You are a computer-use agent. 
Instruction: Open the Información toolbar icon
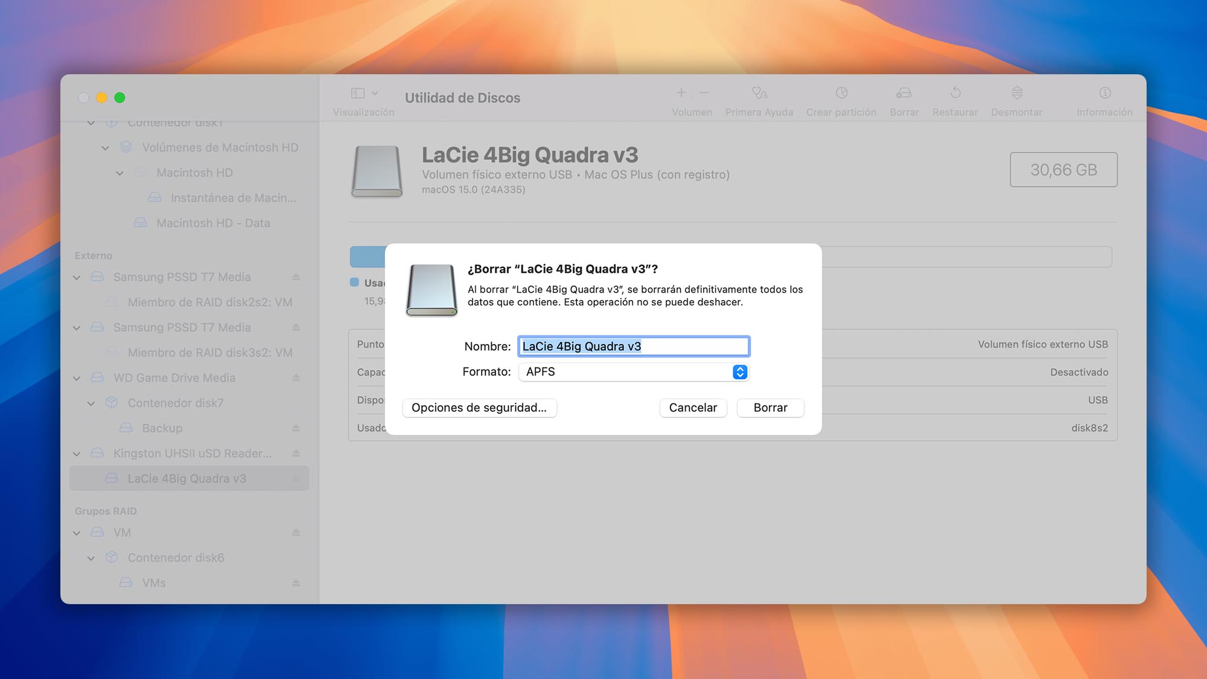point(1105,93)
